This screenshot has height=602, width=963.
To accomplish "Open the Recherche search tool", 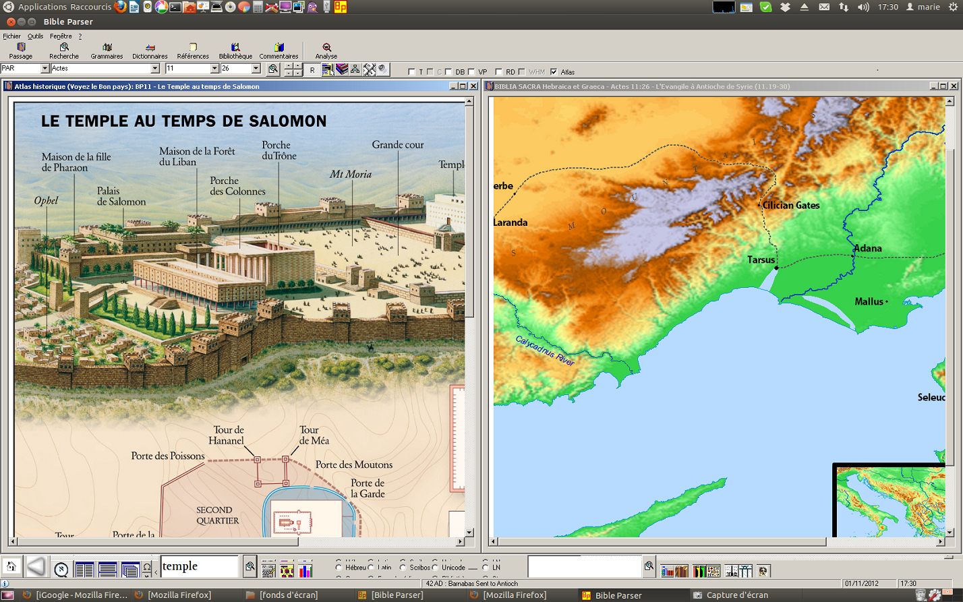I will pos(64,51).
